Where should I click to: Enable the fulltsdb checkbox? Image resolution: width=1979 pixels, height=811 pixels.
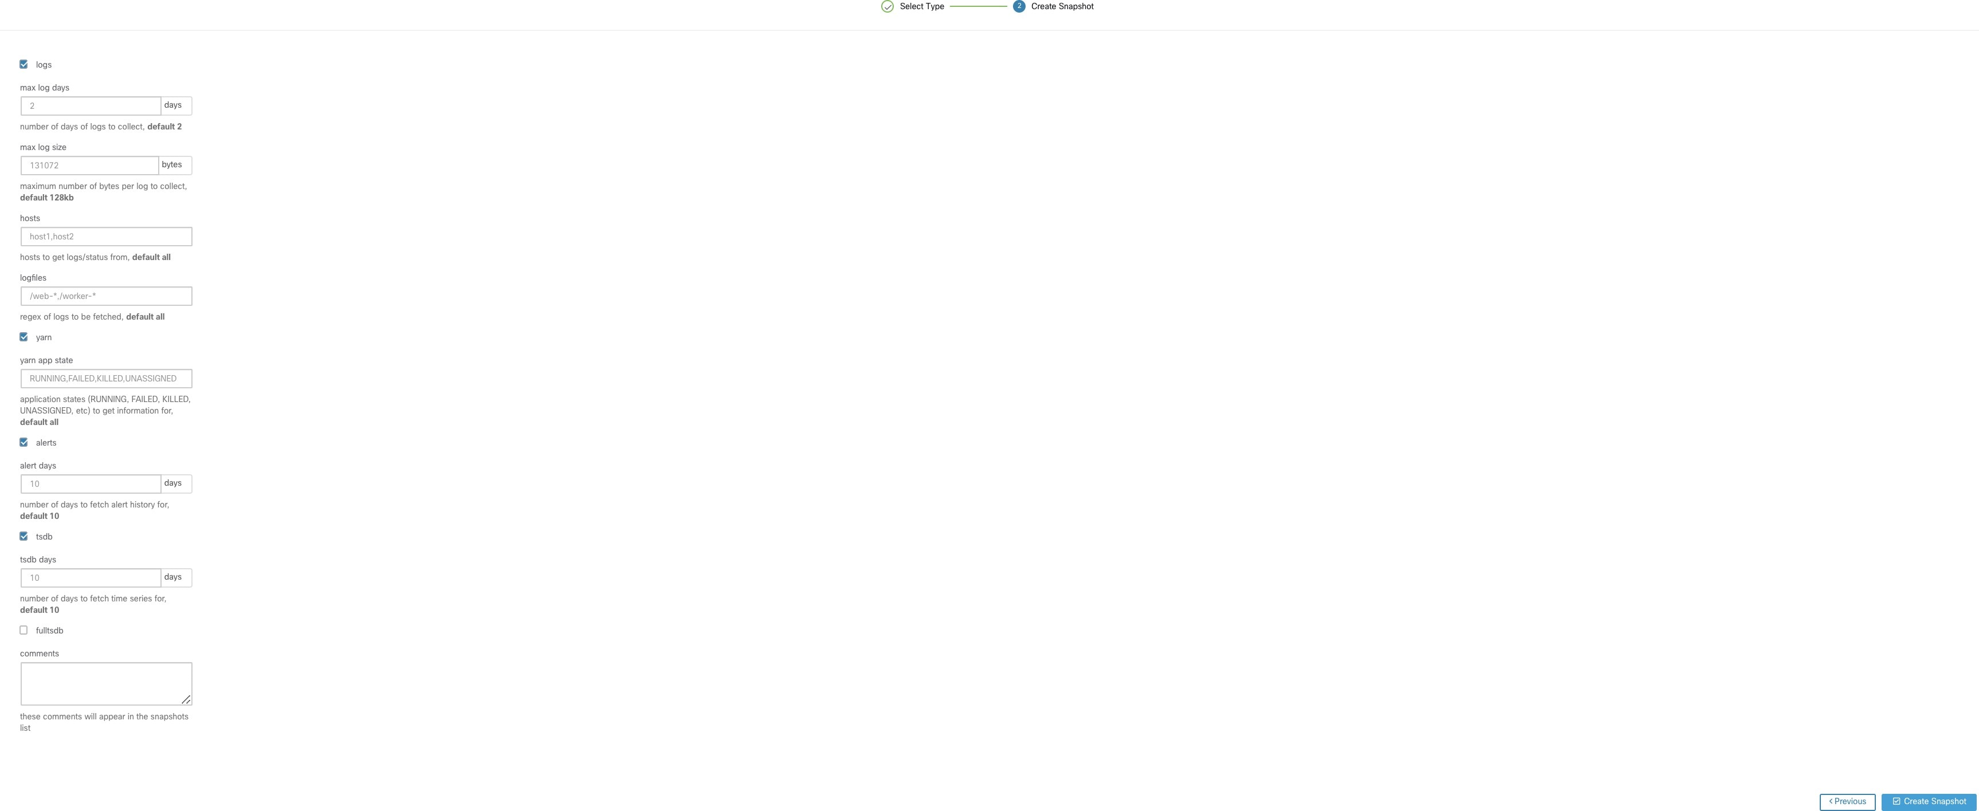click(24, 631)
